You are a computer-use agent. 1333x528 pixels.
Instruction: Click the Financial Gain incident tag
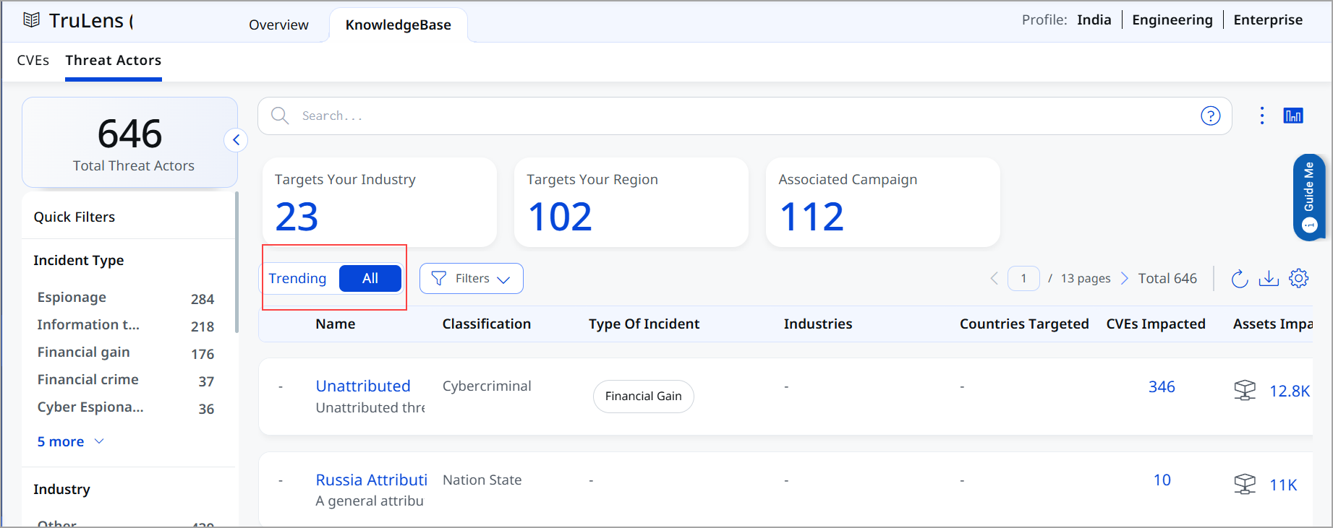click(x=643, y=396)
